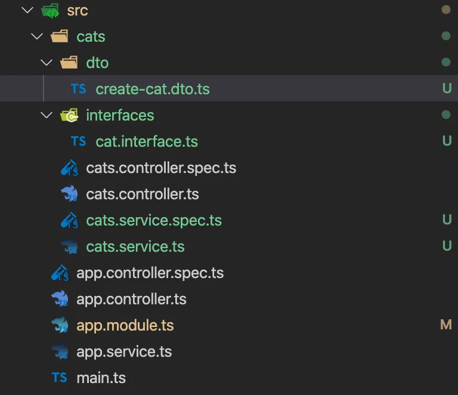Click the TS icon beside main.ts

(x=59, y=377)
